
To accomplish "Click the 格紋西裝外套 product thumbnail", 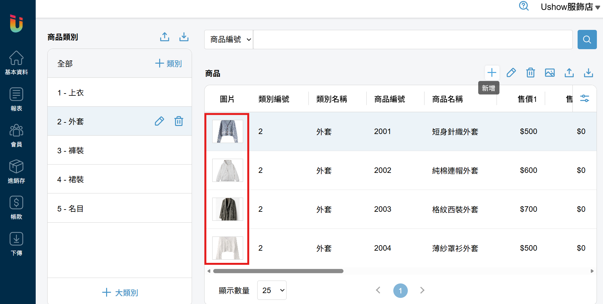I will [228, 209].
